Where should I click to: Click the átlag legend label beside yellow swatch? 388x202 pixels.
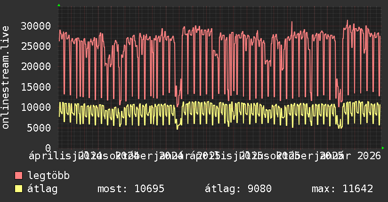42,189
